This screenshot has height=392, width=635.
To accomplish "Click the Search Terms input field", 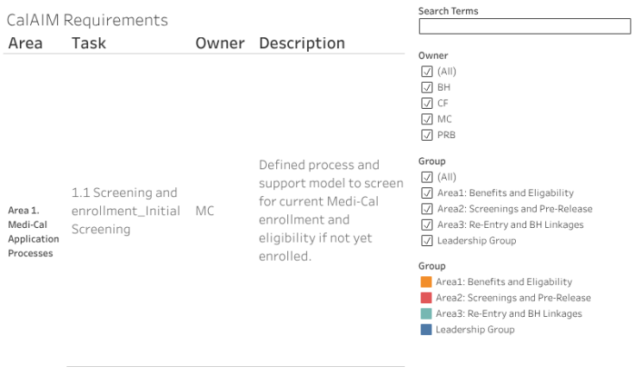I will (x=525, y=27).
